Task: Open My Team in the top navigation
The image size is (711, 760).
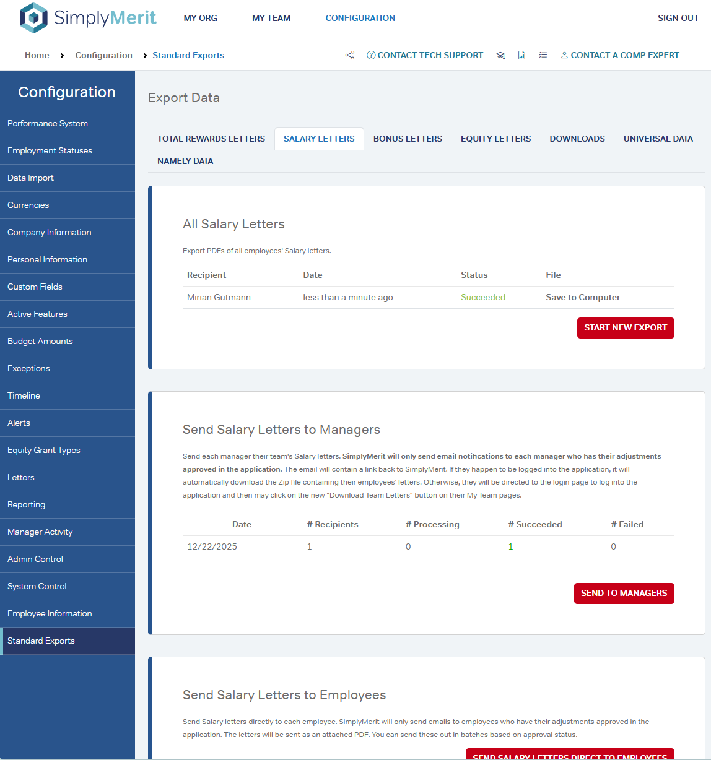Action: pos(271,18)
